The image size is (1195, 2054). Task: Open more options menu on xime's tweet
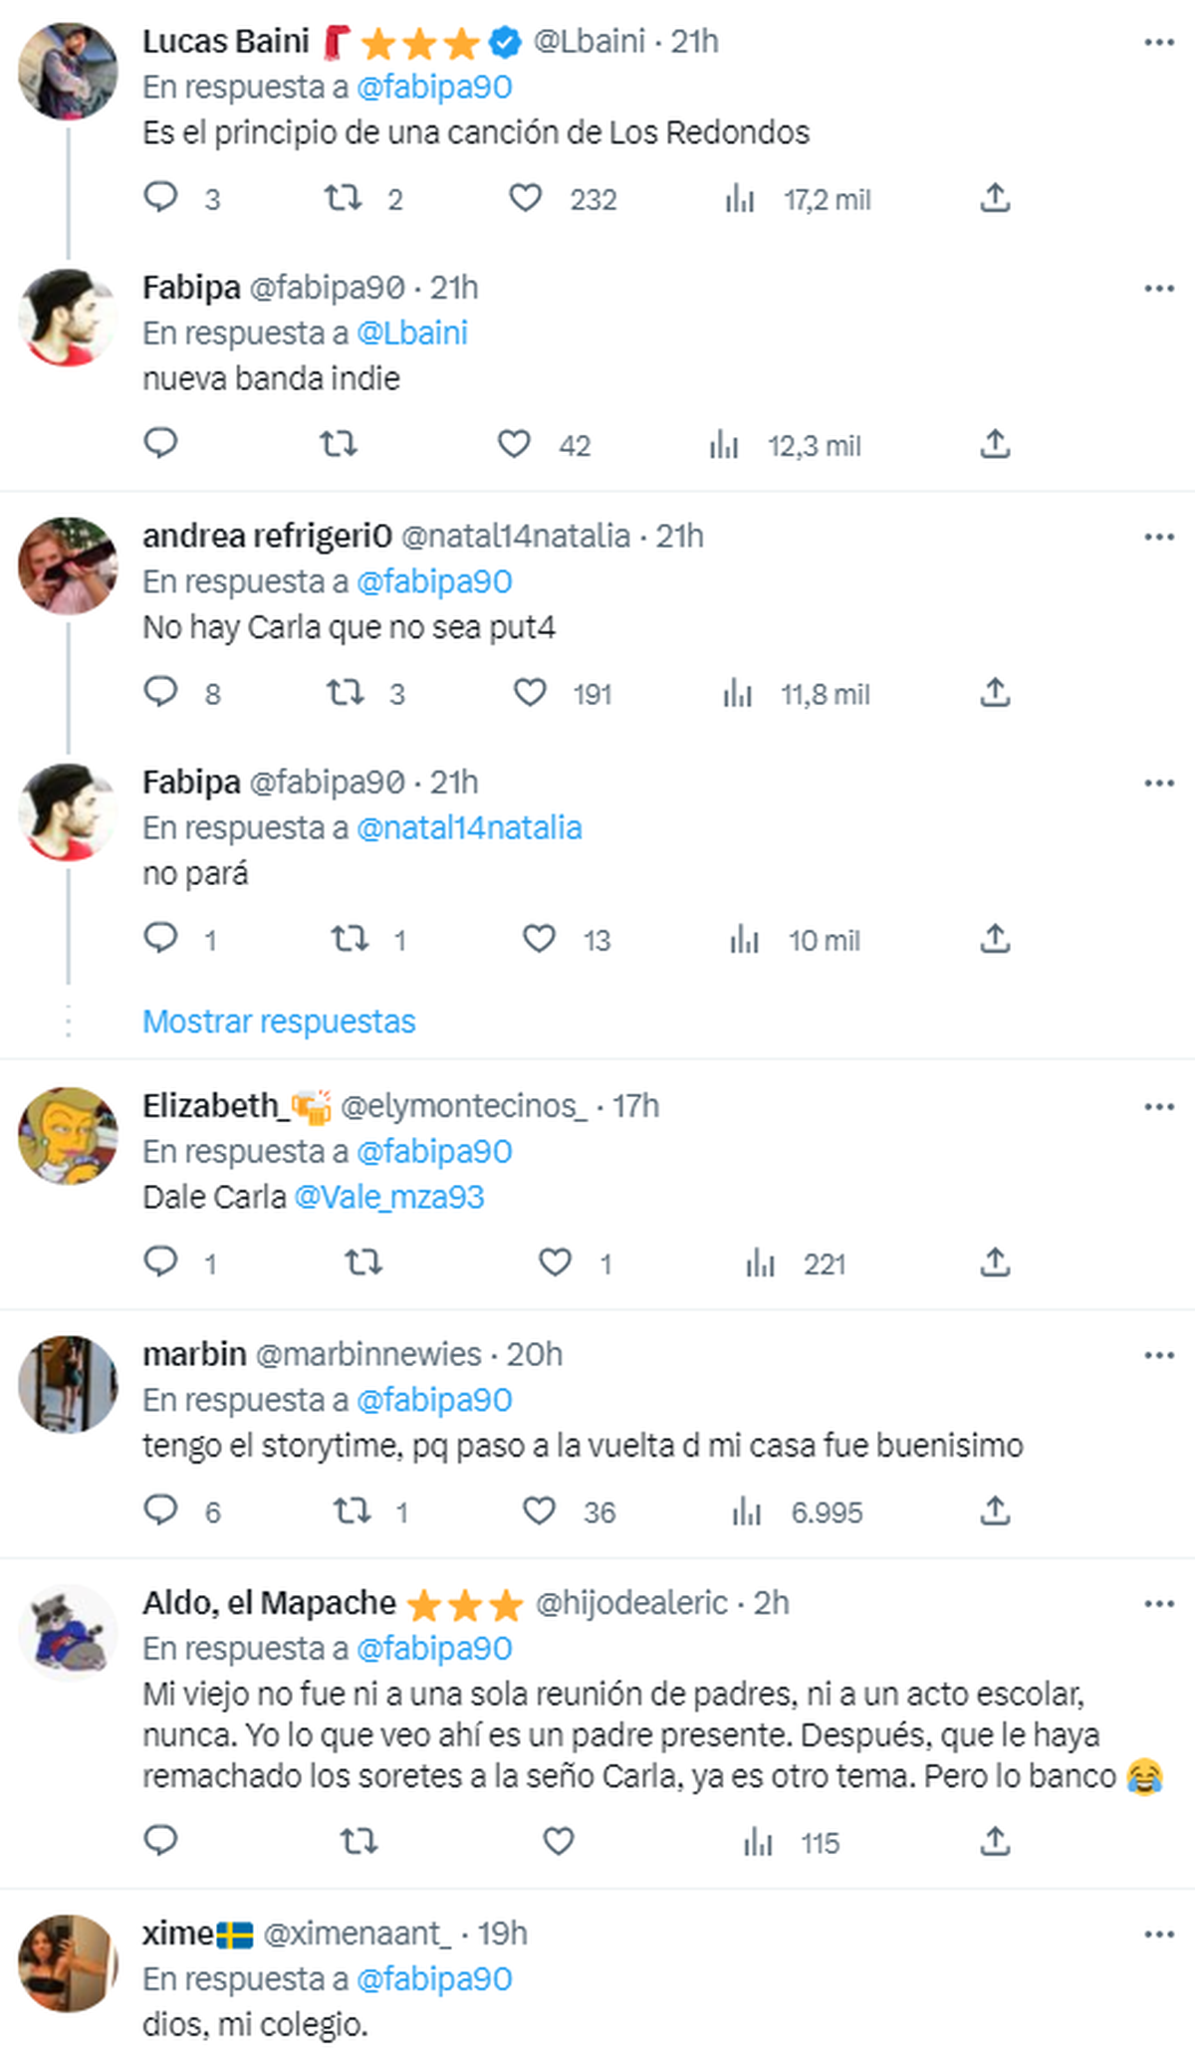1159,1935
